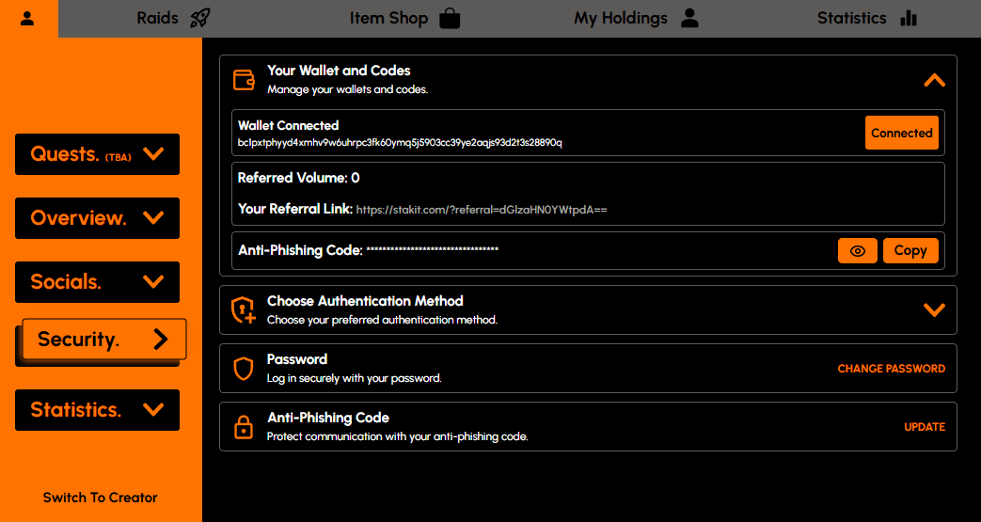Click the person icon beside My Holdings
Screen dimensions: 981x522
click(689, 18)
